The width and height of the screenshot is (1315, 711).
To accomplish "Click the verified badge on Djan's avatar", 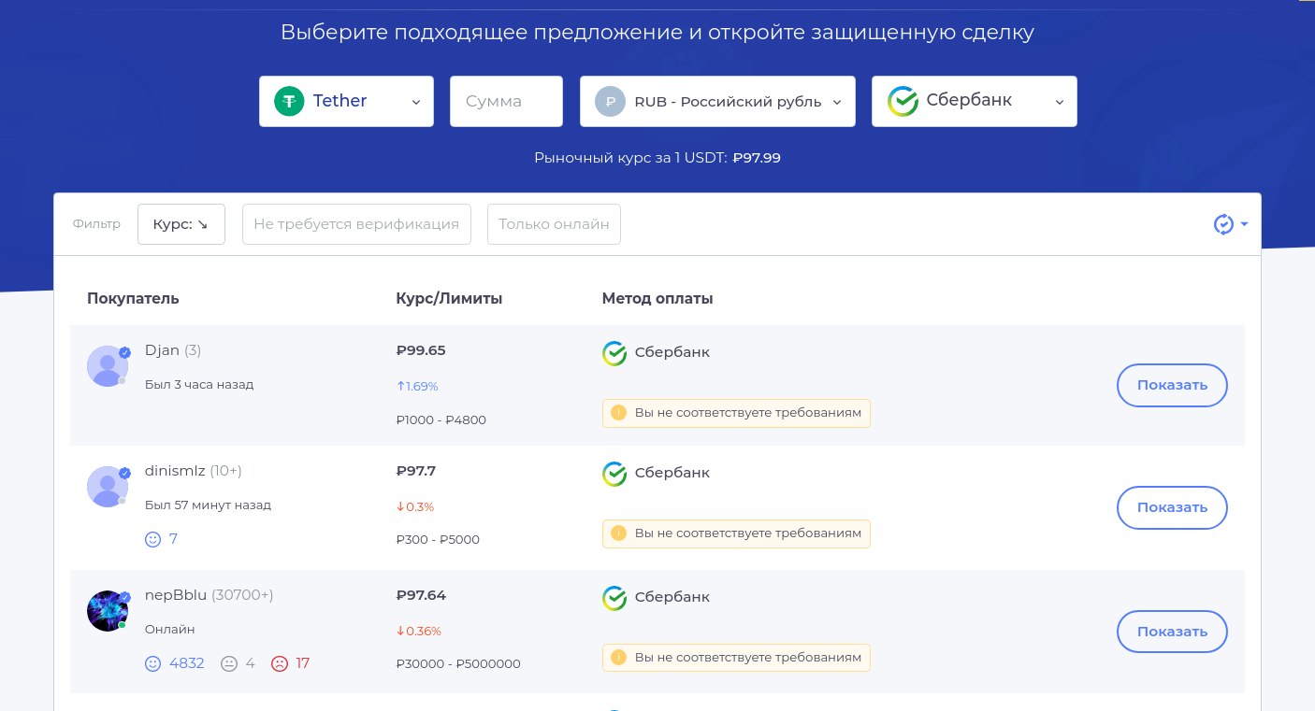I will click(124, 352).
